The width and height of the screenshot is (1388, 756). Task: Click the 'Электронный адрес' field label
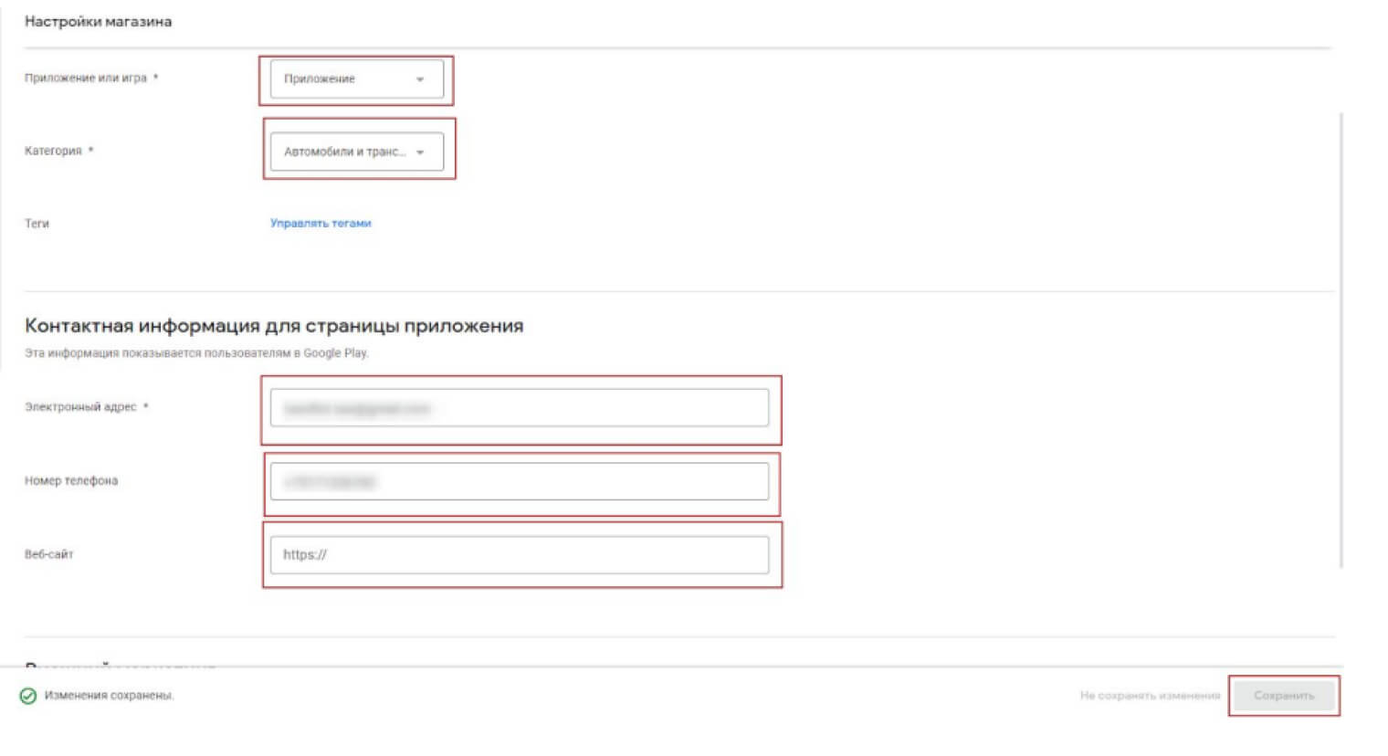(80, 407)
